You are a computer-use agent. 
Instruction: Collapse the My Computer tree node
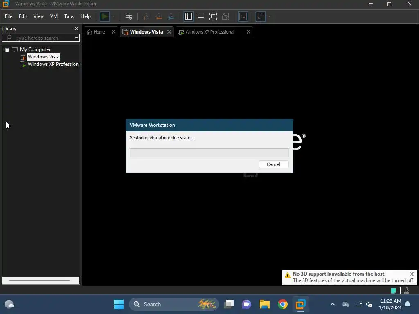[x=7, y=50]
